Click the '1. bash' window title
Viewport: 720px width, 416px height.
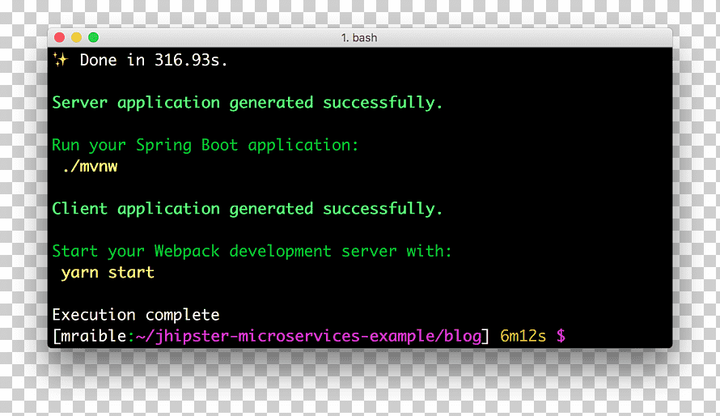(x=359, y=38)
